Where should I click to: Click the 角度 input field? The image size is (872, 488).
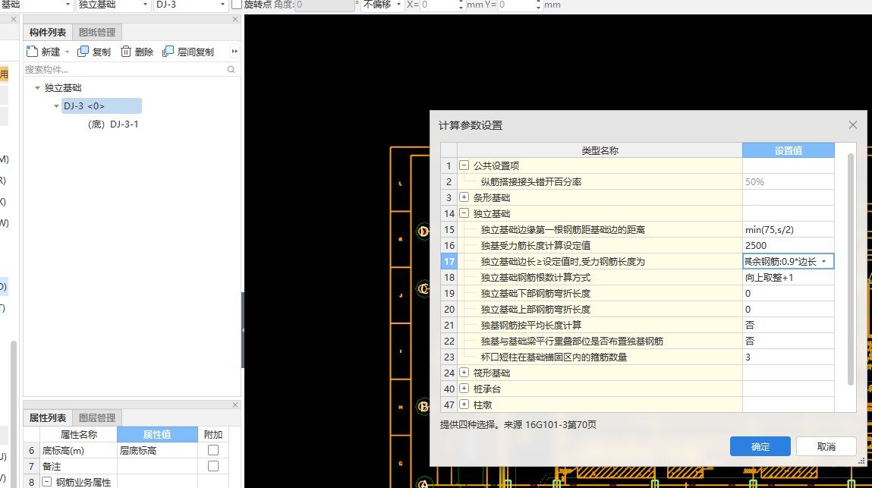pos(324,5)
